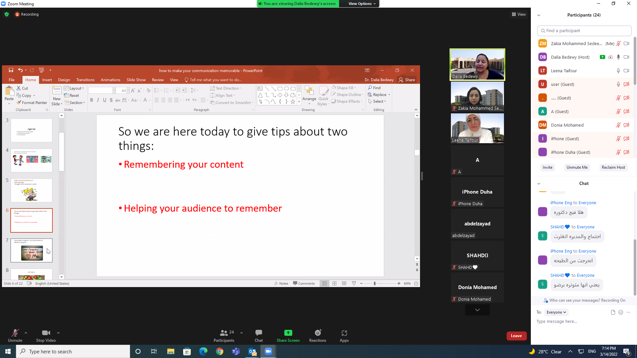Open the Everyone recipient dropdown in chat
The width and height of the screenshot is (637, 358).
pyautogui.click(x=556, y=312)
